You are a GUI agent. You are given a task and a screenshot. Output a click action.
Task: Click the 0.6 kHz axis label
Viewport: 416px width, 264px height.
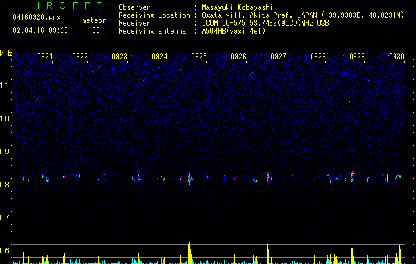(6, 251)
